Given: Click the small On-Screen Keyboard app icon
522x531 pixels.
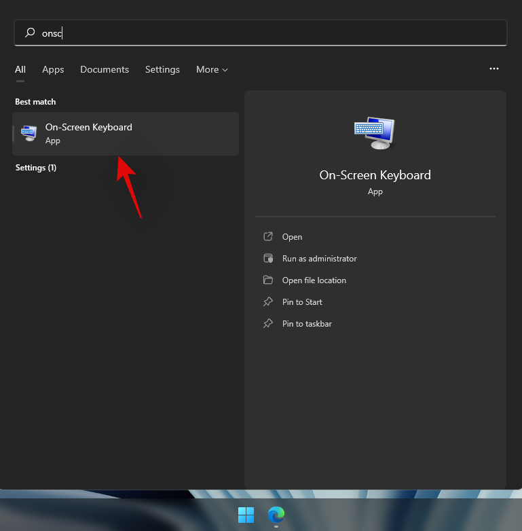Looking at the screenshot, I should coord(29,133).
